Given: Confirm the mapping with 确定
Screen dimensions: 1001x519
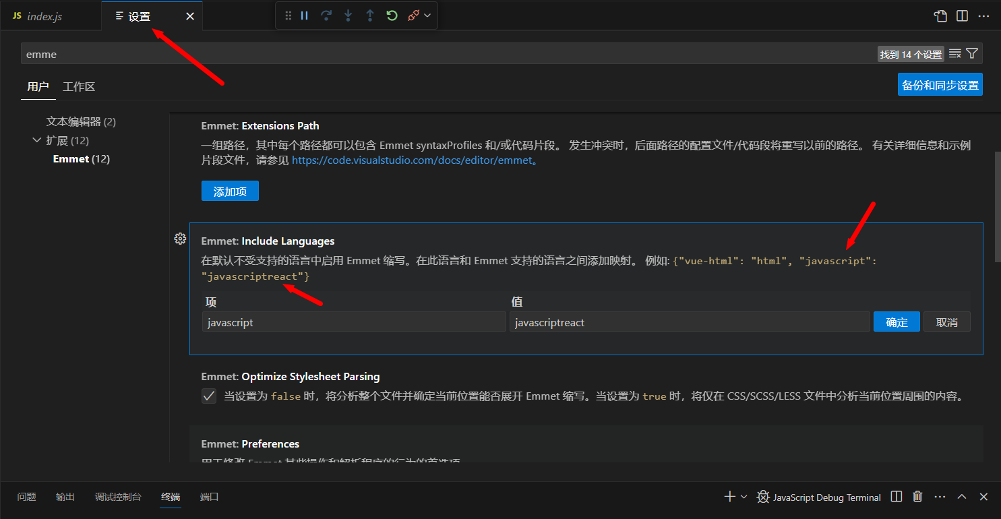Looking at the screenshot, I should click(897, 322).
